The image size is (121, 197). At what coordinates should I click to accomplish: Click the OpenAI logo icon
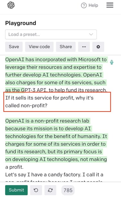[x=11, y=5]
